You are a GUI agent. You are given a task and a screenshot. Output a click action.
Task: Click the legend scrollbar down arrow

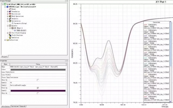(x=171, y=102)
